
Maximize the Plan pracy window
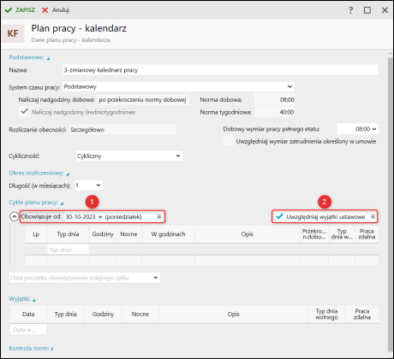[367, 10]
